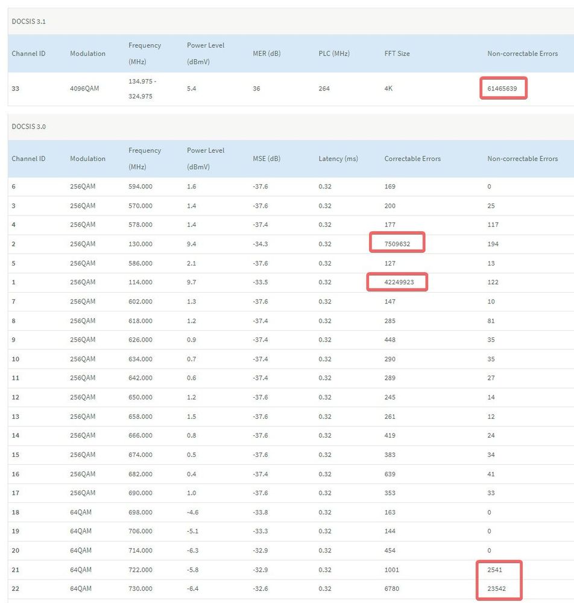Screen dimensions: 574x603
Task: Click the MER (dB) column header
Action: [x=266, y=54]
